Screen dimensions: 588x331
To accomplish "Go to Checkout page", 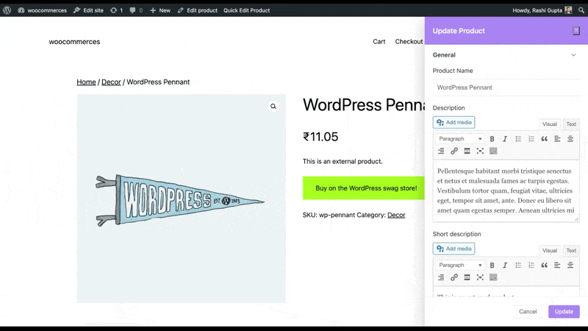I will click(x=409, y=42).
